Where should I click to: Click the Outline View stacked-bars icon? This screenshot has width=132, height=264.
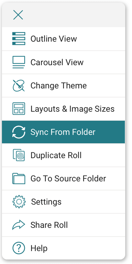19,38
